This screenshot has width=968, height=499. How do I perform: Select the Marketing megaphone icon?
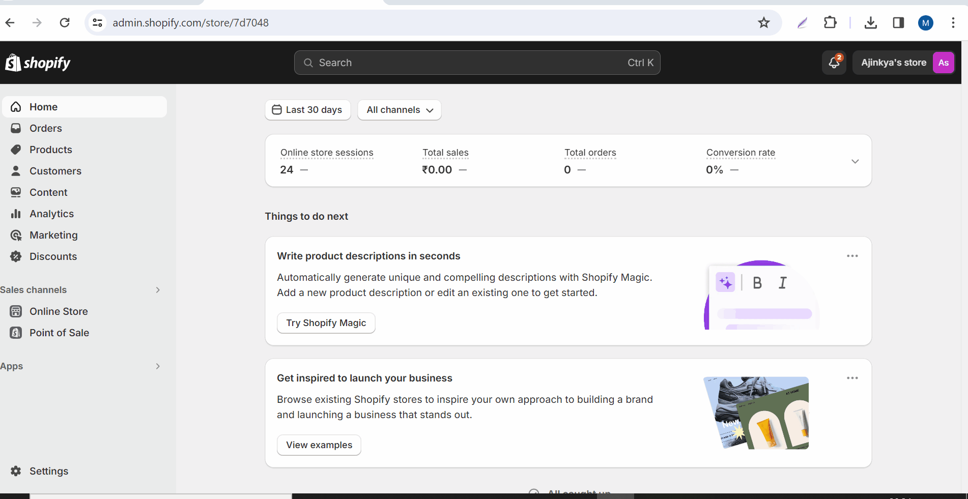(x=16, y=235)
